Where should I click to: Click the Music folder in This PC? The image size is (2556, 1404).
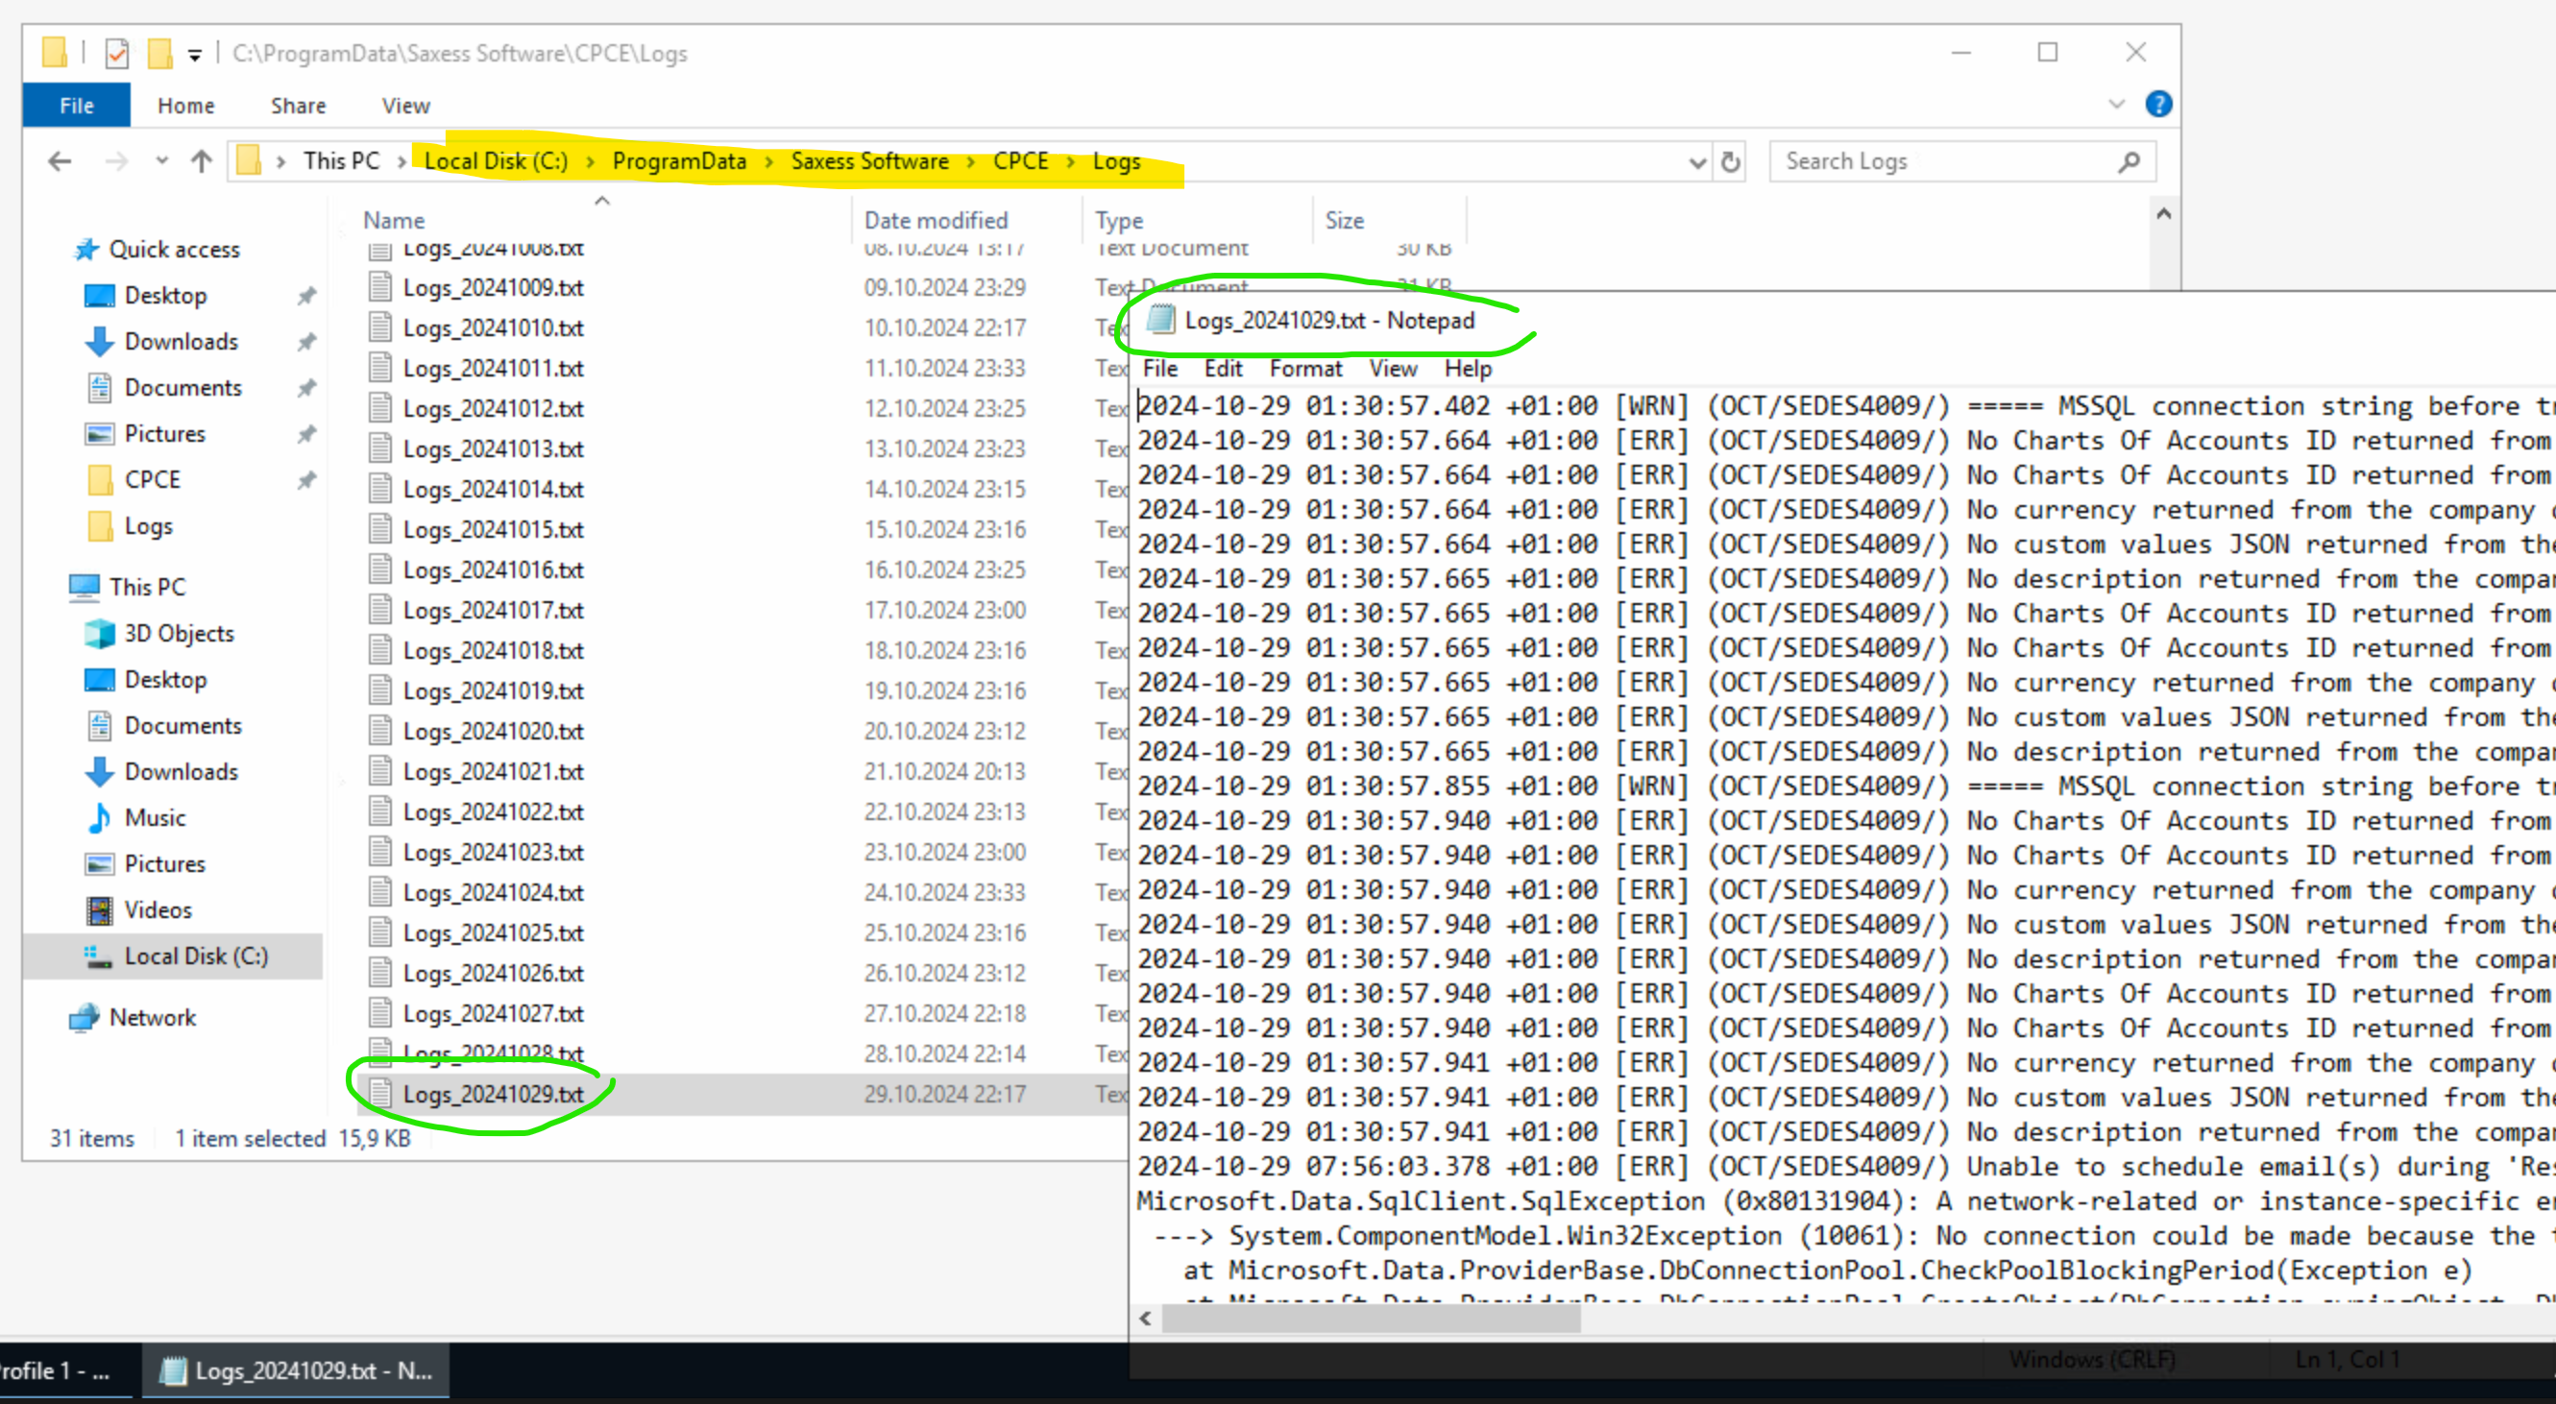(x=155, y=817)
